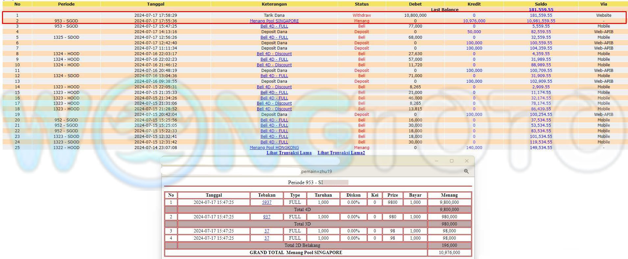
Task: Open the Lihat Transaksi Lama2 link
Action: tap(341, 153)
